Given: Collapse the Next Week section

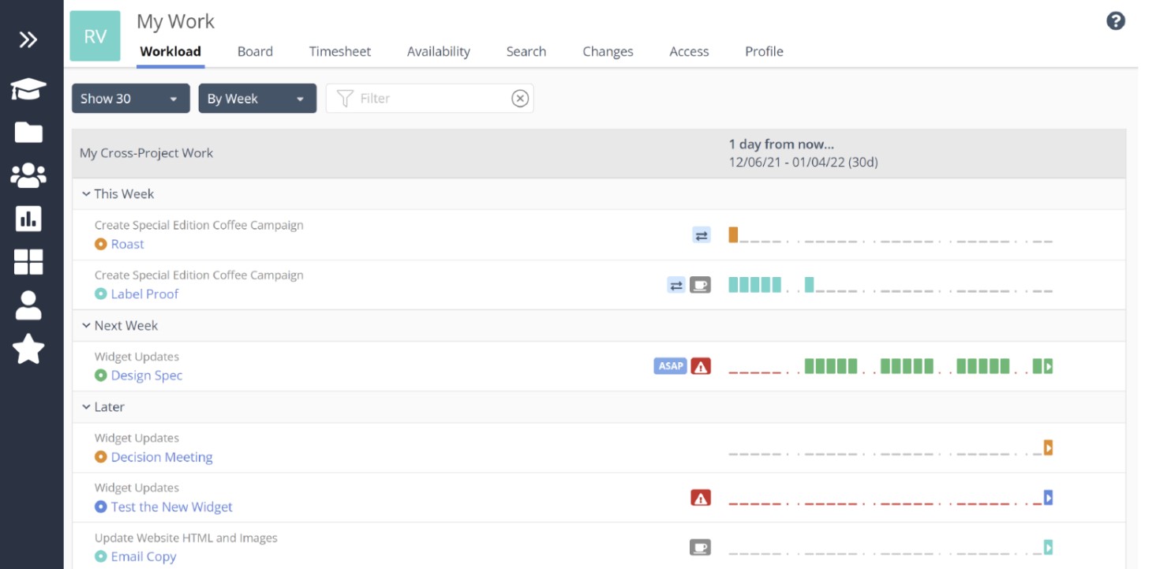Looking at the screenshot, I should click(x=85, y=325).
